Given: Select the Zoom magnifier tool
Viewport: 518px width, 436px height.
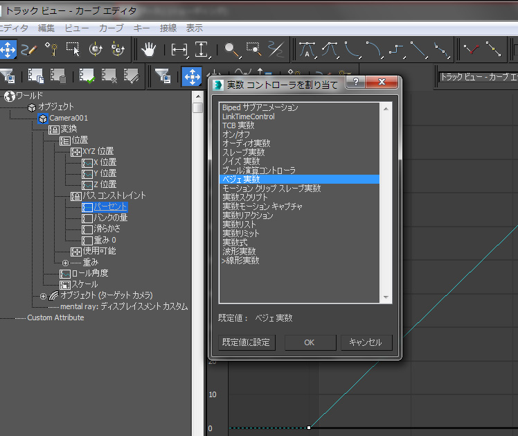Looking at the screenshot, I should pyautogui.click(x=232, y=50).
